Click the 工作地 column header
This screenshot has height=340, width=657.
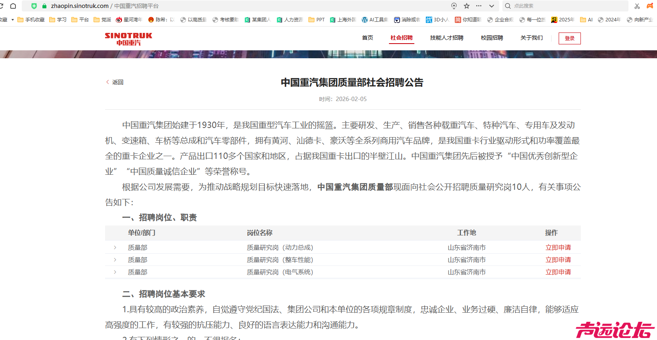pyautogui.click(x=467, y=233)
